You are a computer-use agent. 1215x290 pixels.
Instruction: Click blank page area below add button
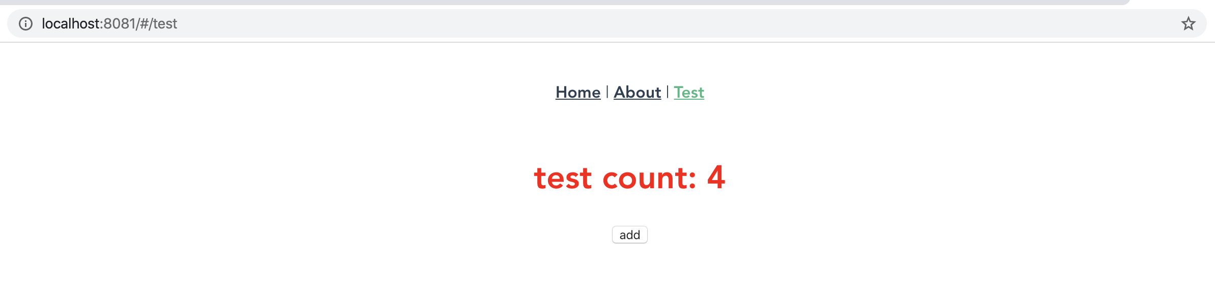tap(629, 270)
